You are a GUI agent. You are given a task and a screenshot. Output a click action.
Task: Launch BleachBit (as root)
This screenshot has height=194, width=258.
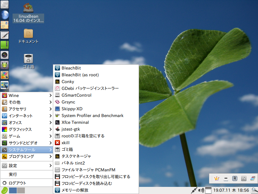pos(96,75)
